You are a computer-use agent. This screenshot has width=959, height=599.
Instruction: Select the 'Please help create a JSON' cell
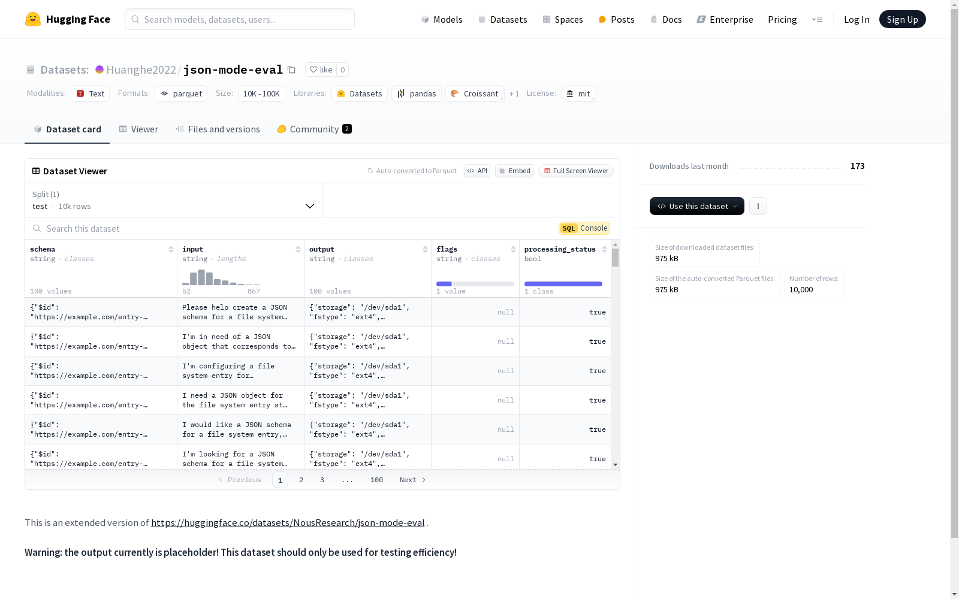click(241, 312)
